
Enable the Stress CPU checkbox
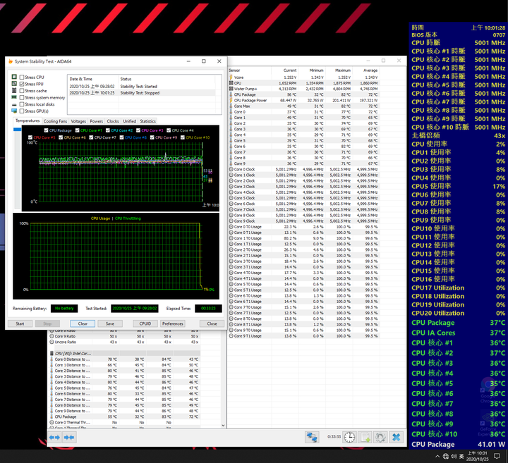(x=22, y=77)
